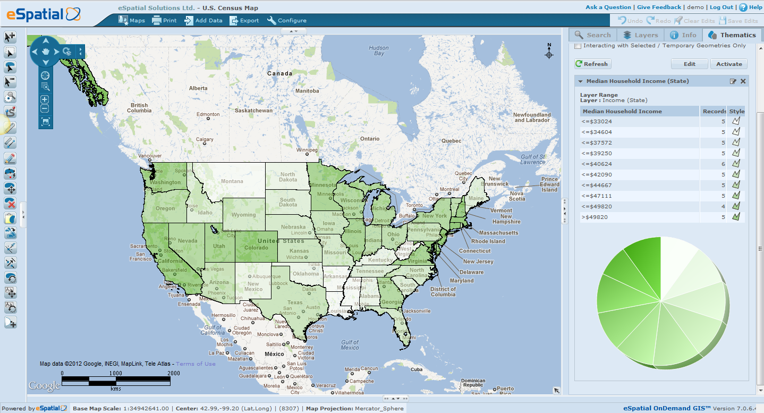The width and height of the screenshot is (764, 413).
Task: Click the pie chart legend graphic
Action: pyautogui.click(x=662, y=303)
